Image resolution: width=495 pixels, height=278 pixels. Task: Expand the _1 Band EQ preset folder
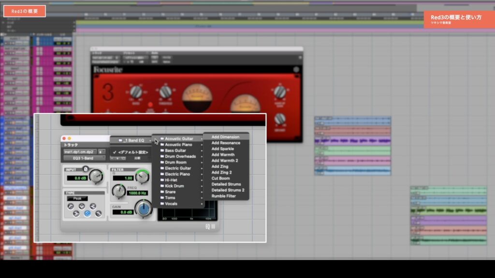click(x=131, y=140)
